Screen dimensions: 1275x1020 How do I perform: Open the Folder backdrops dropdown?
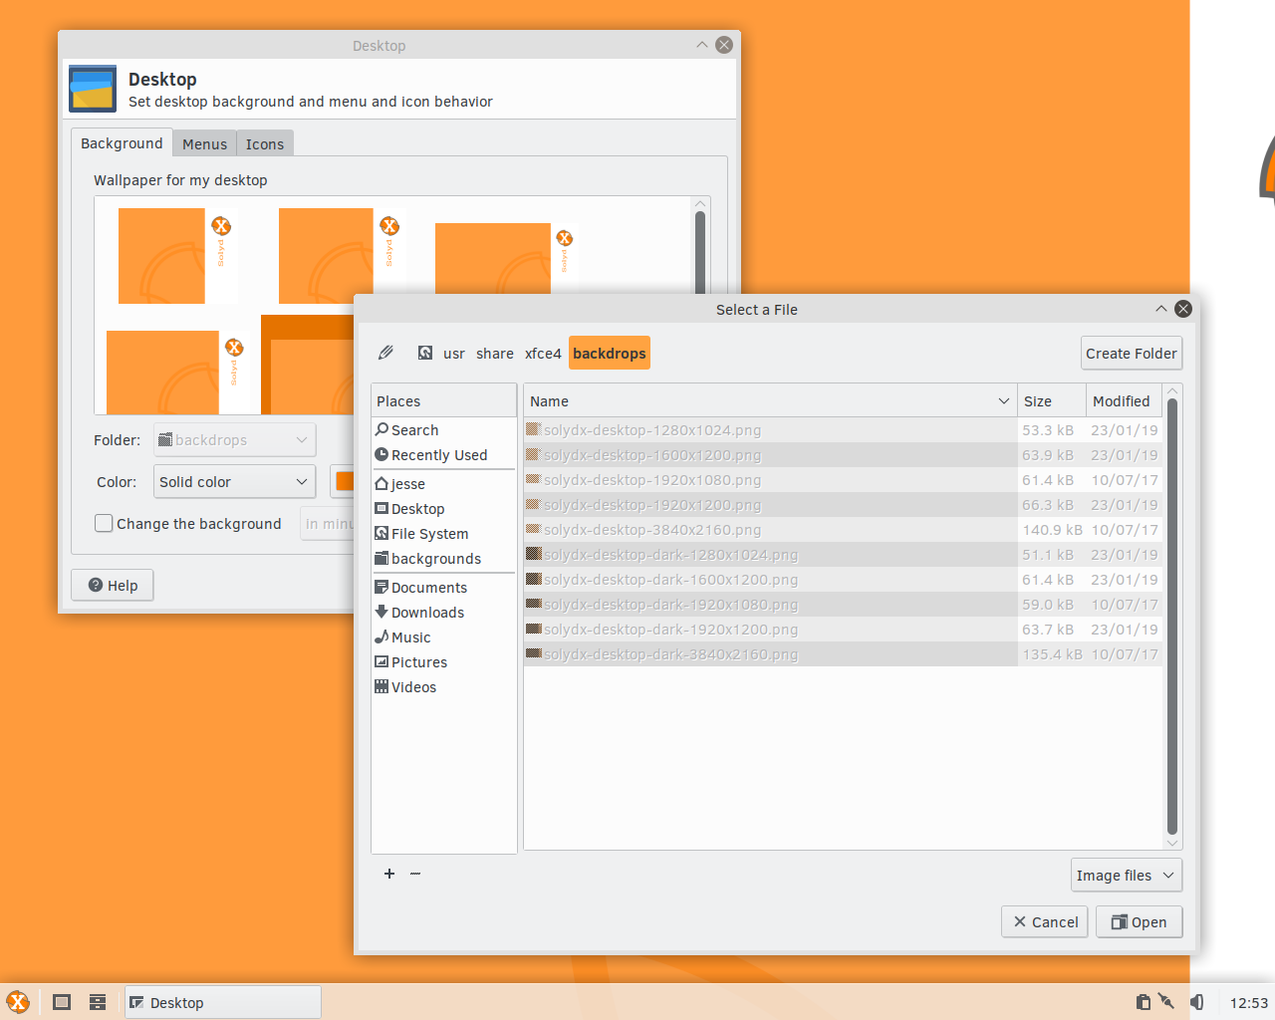click(x=235, y=439)
